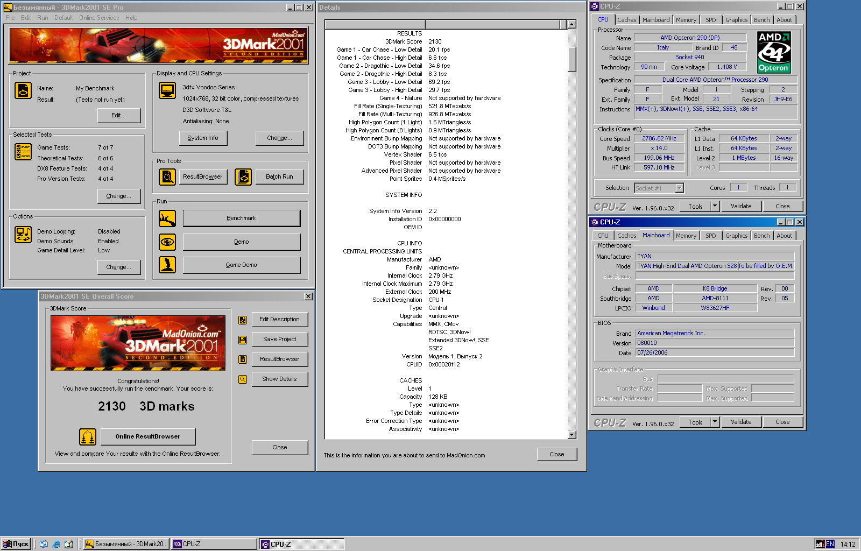Open Bench tab in lower CPU-Z

click(x=761, y=236)
